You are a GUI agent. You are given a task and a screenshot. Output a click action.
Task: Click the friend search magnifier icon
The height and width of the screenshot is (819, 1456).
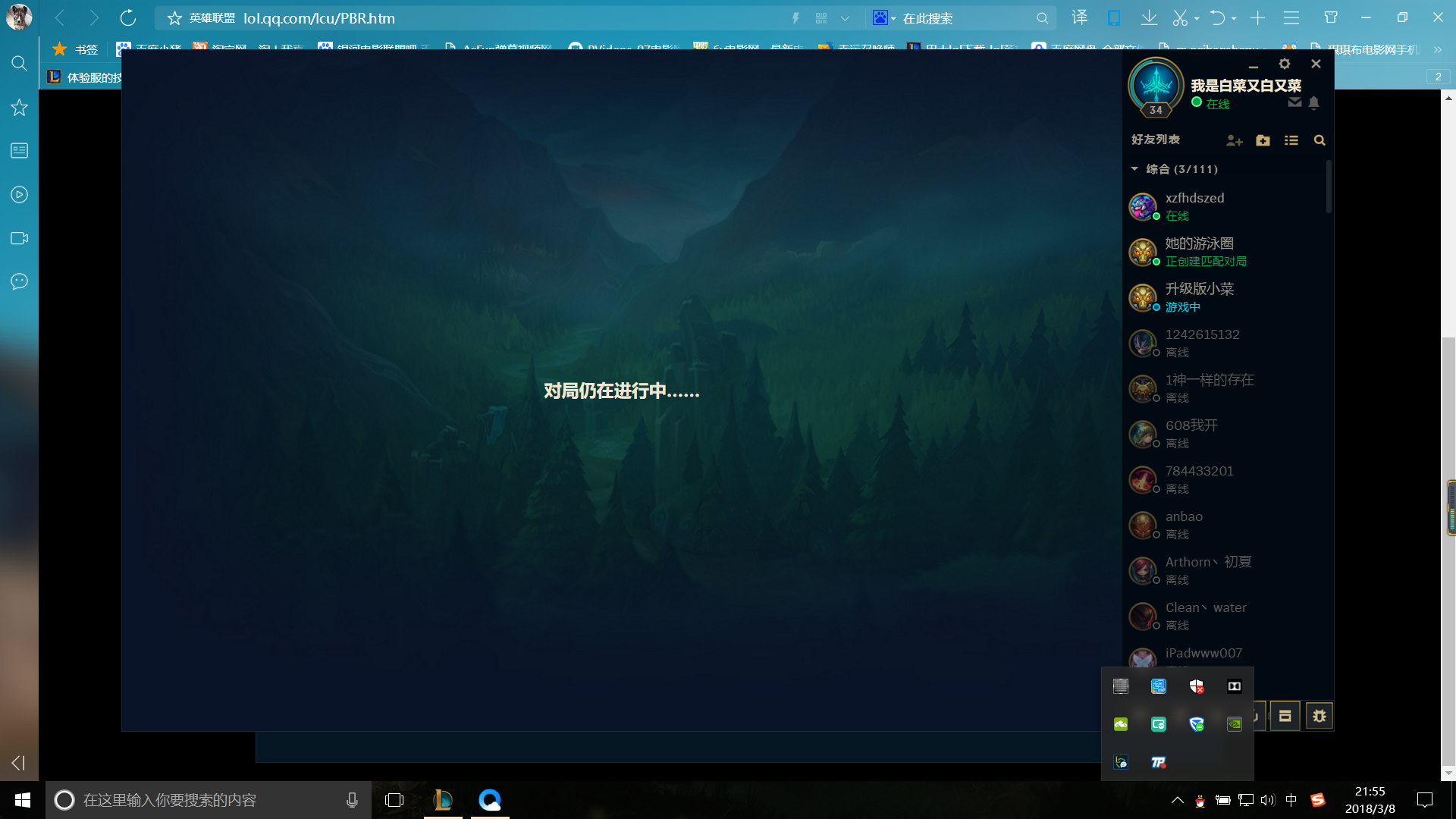pos(1319,140)
